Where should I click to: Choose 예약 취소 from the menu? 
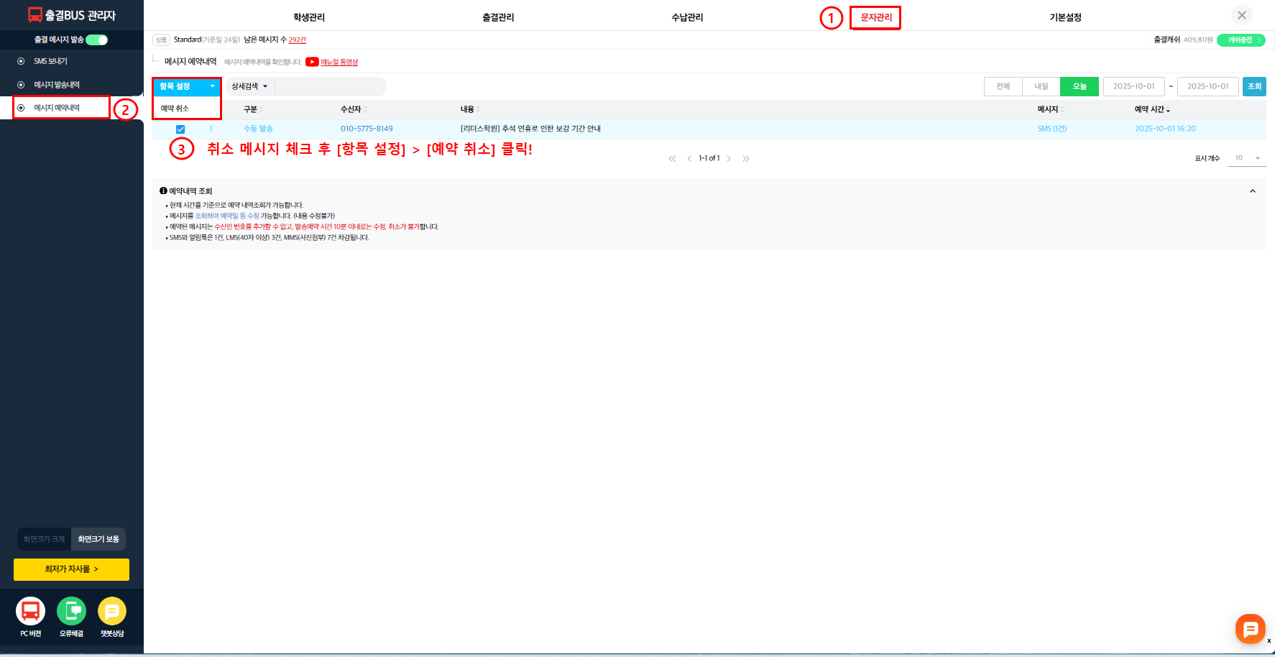click(x=175, y=109)
